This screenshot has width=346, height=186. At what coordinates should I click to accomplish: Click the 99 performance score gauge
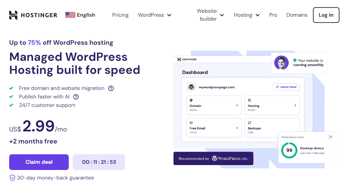point(289,150)
